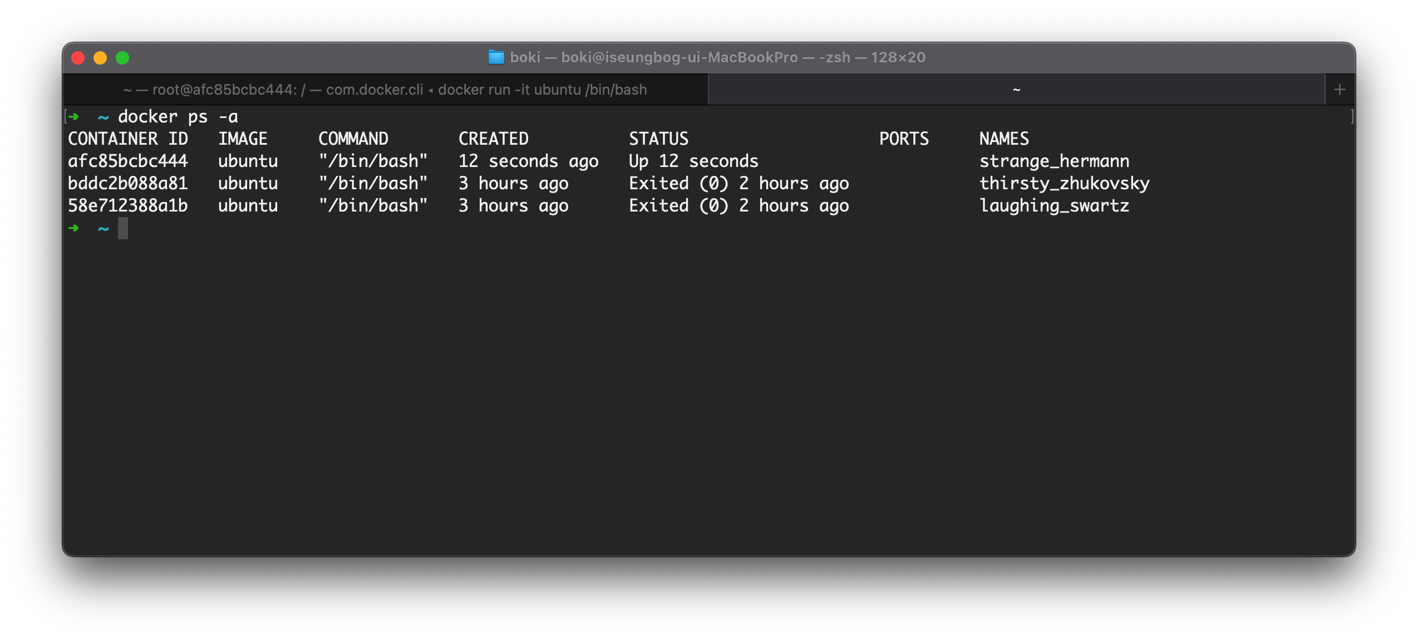
Task: Click container ID bddc2b088a81
Action: pos(127,184)
